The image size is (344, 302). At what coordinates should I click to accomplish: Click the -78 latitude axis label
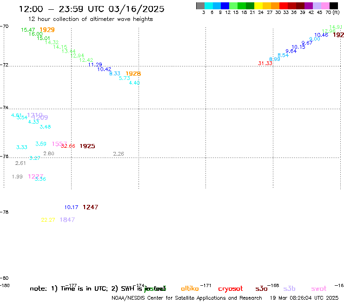[4, 212]
